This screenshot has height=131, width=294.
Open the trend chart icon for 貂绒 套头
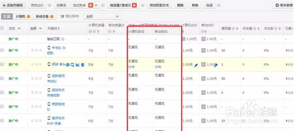tap(78, 65)
